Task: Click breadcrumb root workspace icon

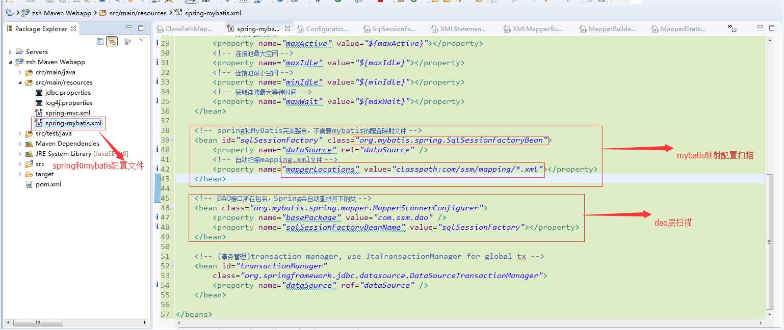Action: [9, 13]
